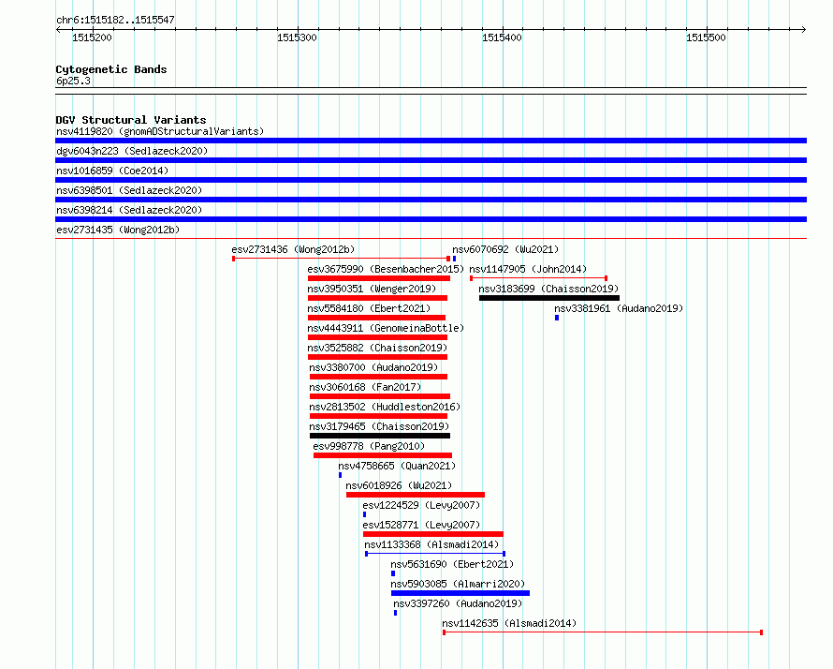Click the nsv4119820 (gnomADStructuralVariants) label
The width and height of the screenshot is (833, 669).
coord(160,131)
